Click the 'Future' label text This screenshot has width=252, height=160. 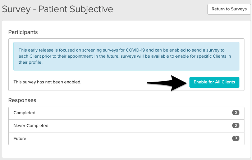click(x=20, y=138)
